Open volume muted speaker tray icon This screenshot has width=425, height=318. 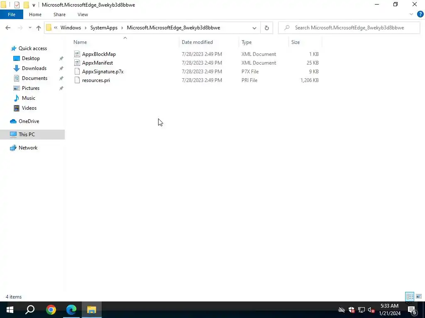pos(371,310)
